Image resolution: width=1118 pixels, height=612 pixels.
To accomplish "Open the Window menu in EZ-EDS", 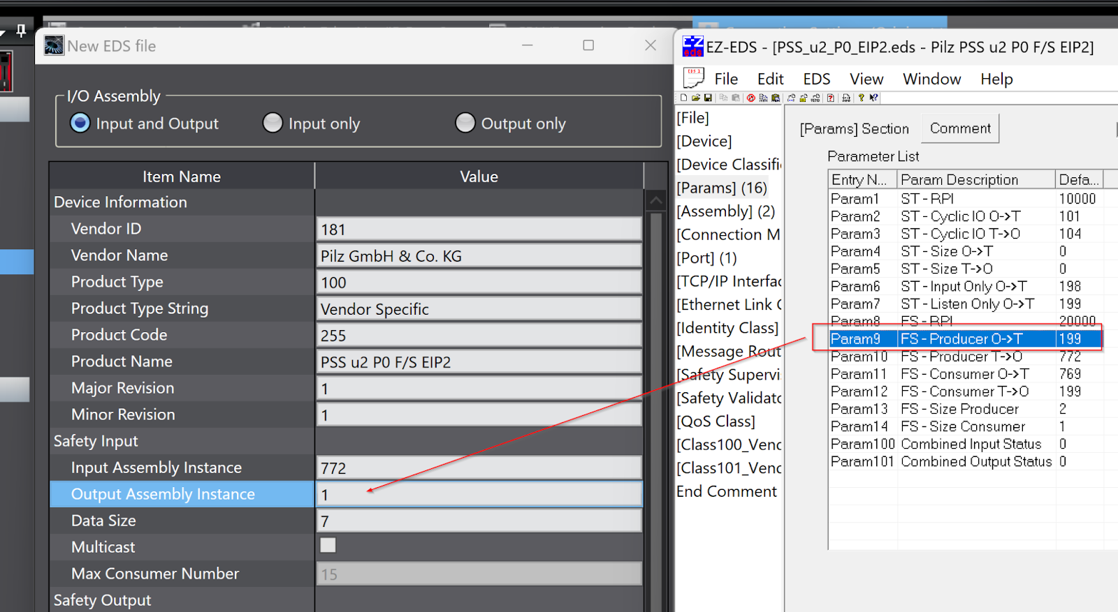I will (x=931, y=79).
